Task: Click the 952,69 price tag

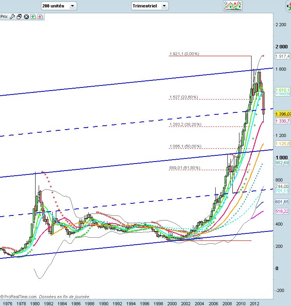Action: [282, 162]
